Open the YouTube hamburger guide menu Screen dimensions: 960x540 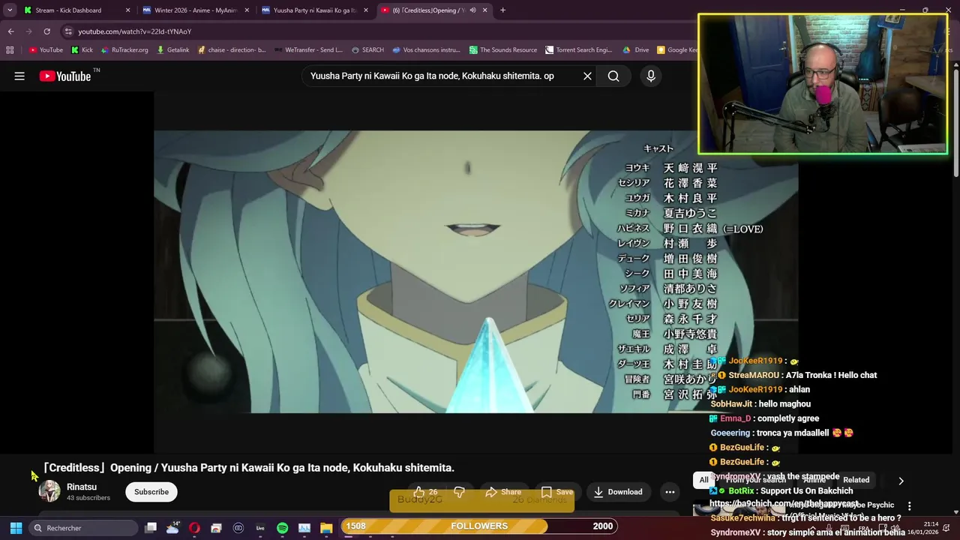click(19, 76)
